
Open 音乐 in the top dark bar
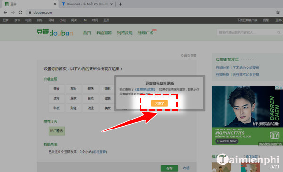click(x=40, y=20)
